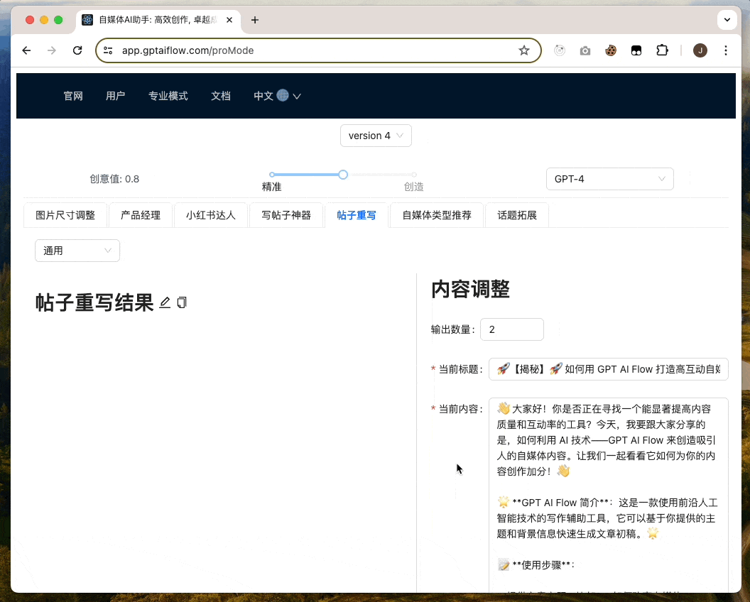
Task: Open a new browser tab with plus
Action: click(255, 20)
